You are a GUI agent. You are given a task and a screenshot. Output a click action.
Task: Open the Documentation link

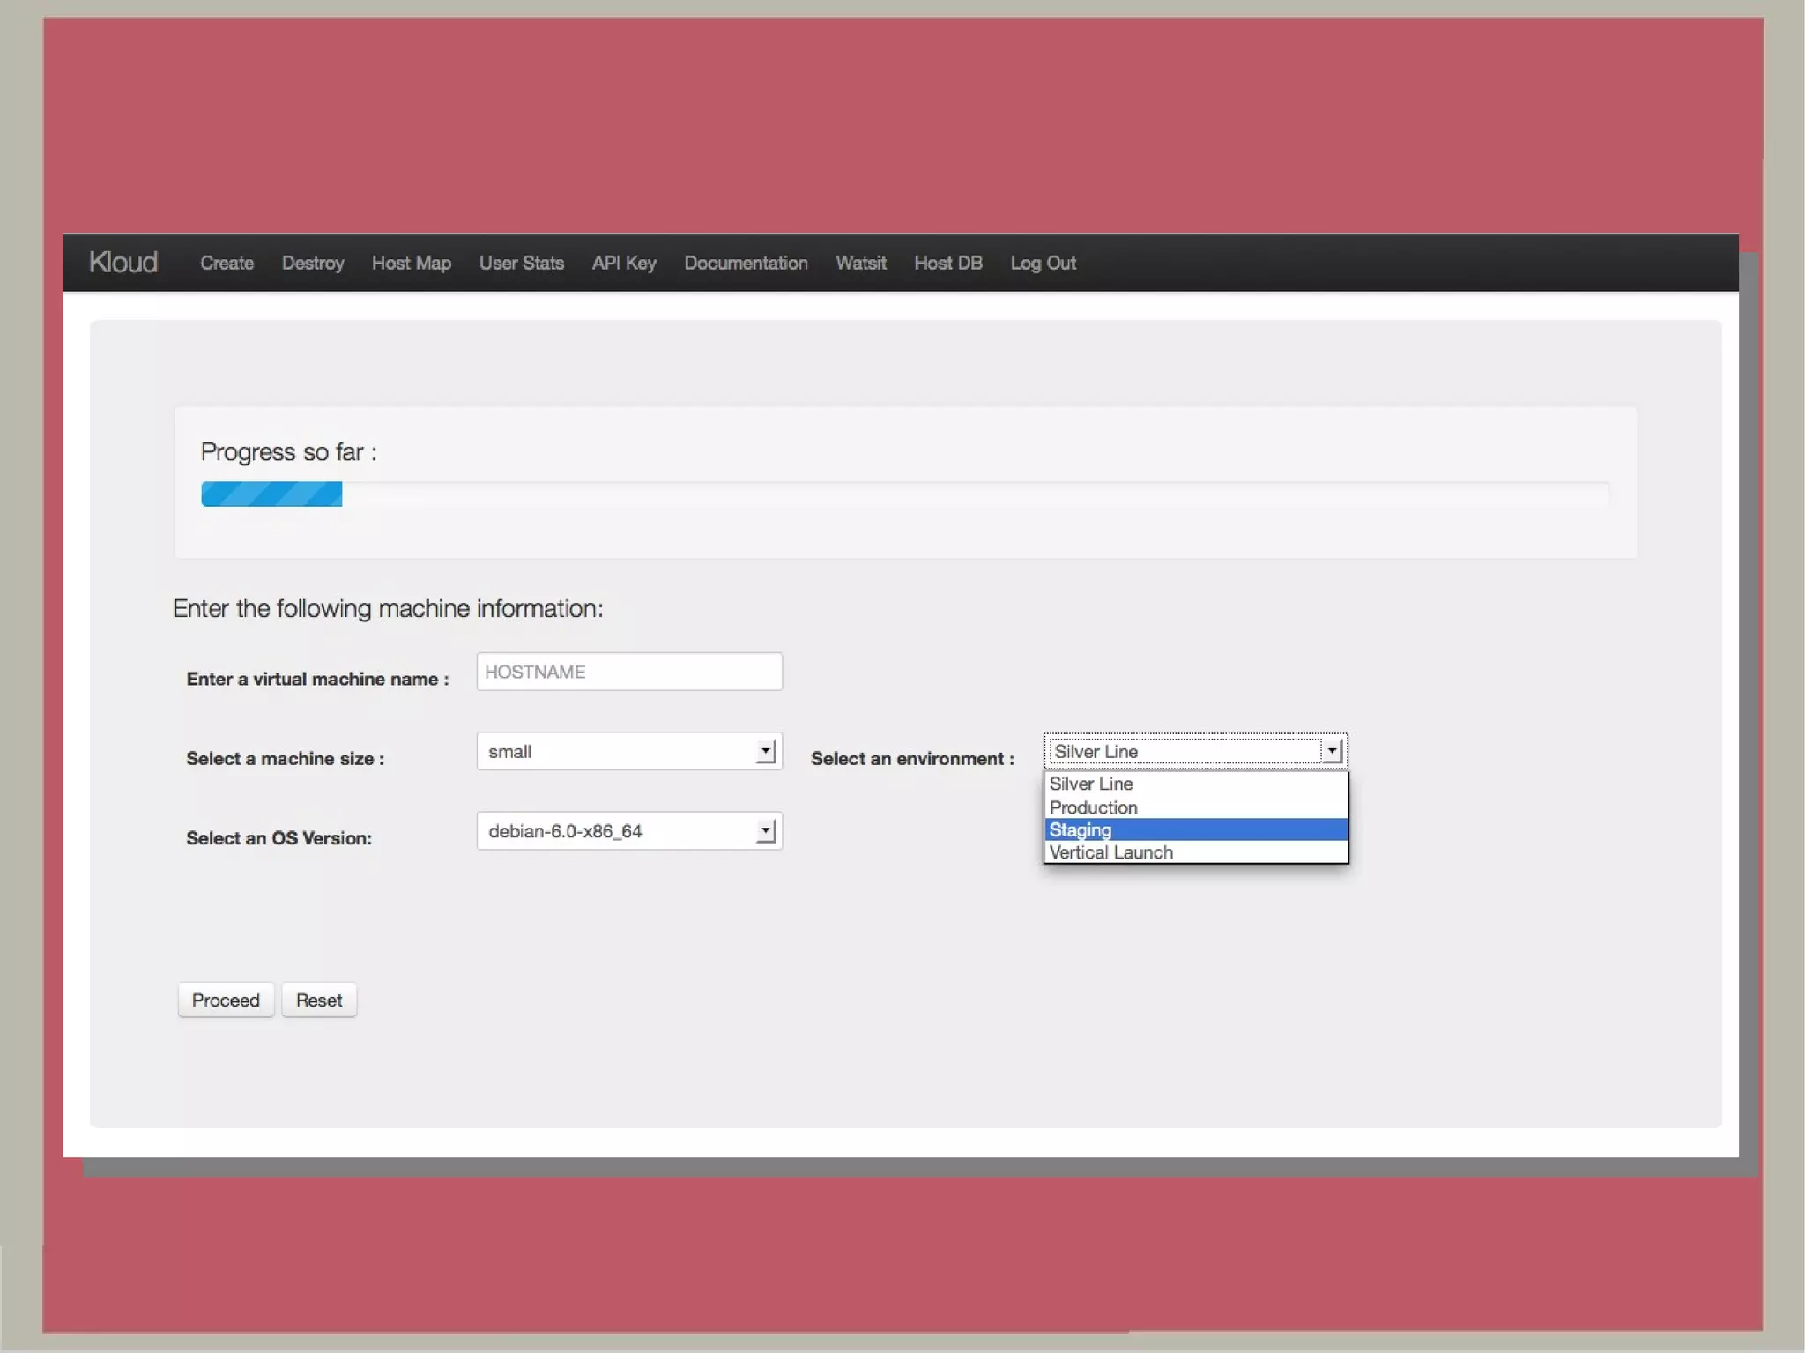pos(746,263)
